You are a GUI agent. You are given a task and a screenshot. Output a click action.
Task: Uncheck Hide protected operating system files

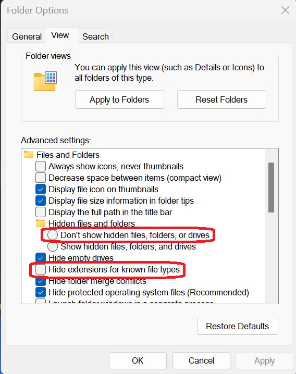tap(41, 292)
